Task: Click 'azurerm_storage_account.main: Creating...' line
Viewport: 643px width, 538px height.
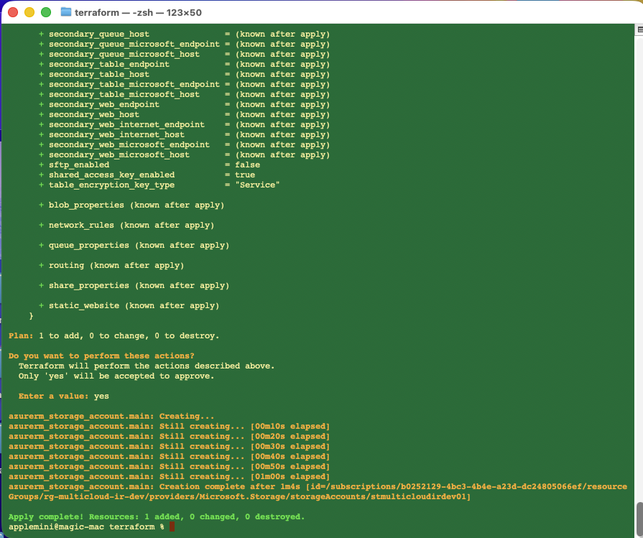Action: click(x=111, y=416)
